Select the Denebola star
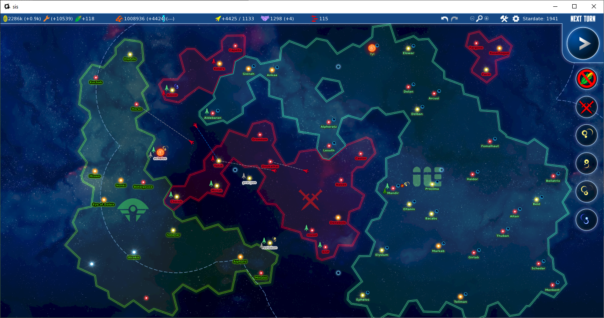The image size is (604, 318). tap(338, 218)
